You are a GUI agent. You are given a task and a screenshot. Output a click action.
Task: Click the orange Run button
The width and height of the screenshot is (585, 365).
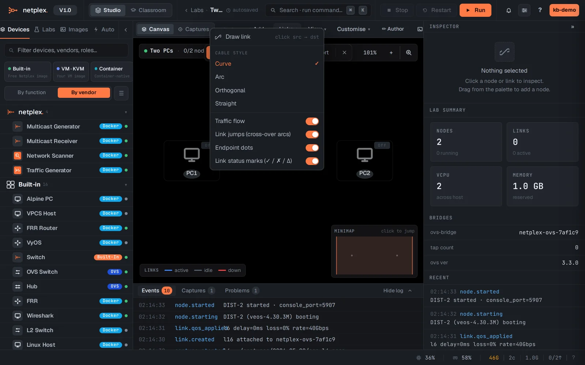click(x=475, y=10)
